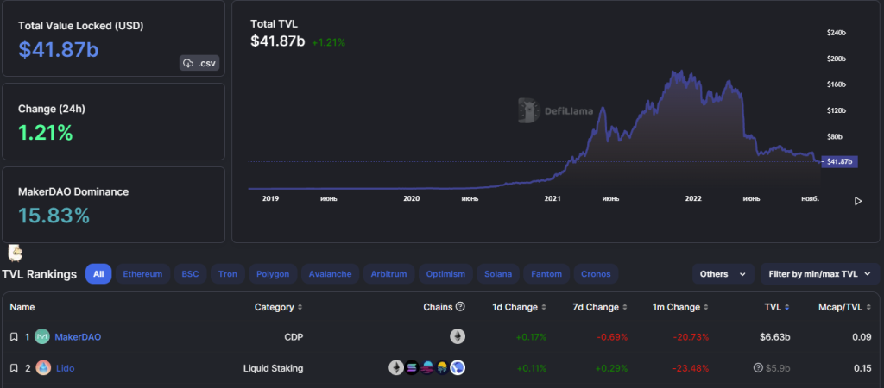Click MakerDAO's $6.63b TVL cell
Viewport: 884px width, 388px height.
(x=774, y=337)
